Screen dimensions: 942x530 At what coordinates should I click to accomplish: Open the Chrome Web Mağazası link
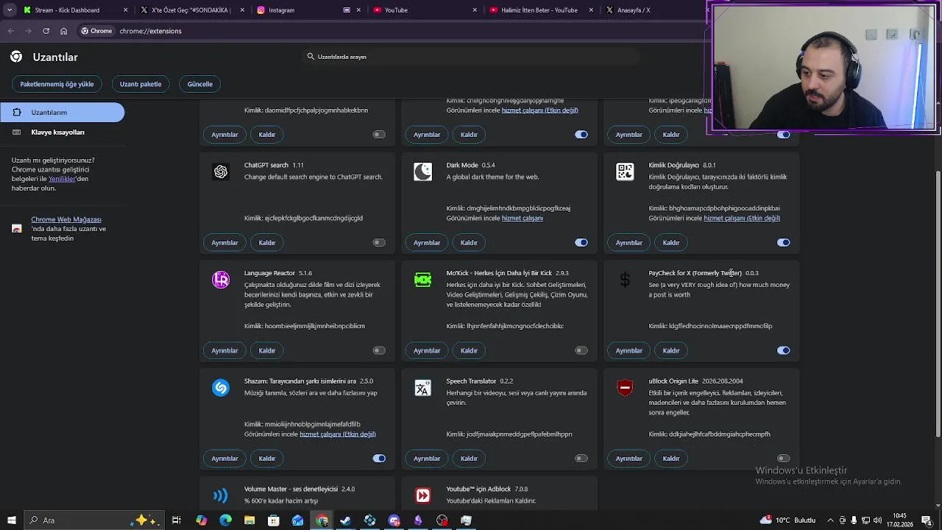[66, 219]
